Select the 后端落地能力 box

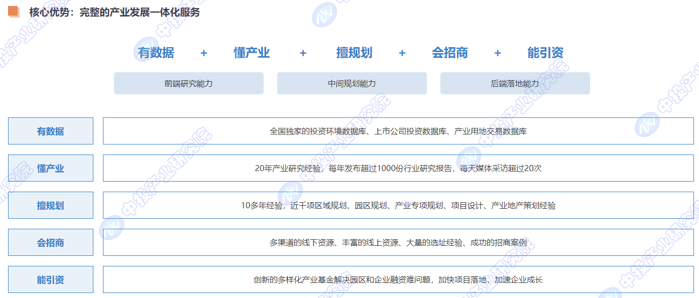(x=515, y=83)
